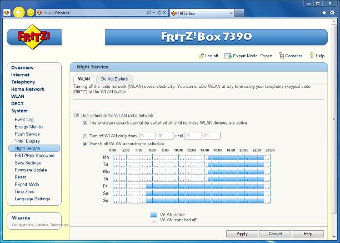Click Sunday's schedule timeline bar
This screenshot has width=340, height=243.
(x=192, y=201)
